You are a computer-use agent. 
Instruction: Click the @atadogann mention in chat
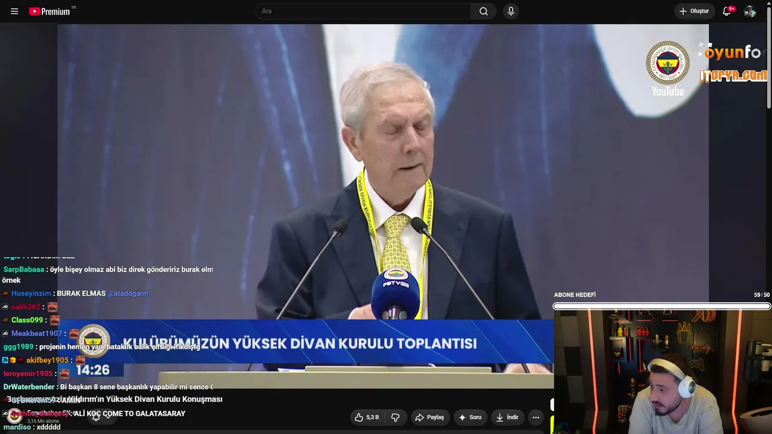point(128,294)
